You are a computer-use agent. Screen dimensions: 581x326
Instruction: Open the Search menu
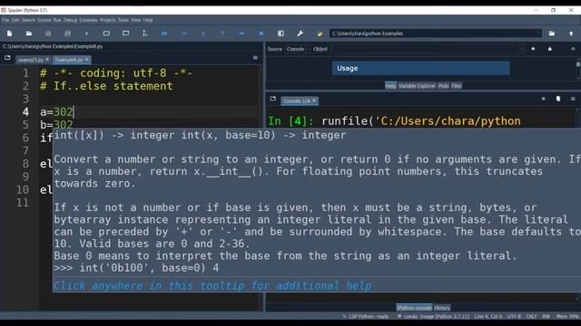tap(28, 20)
